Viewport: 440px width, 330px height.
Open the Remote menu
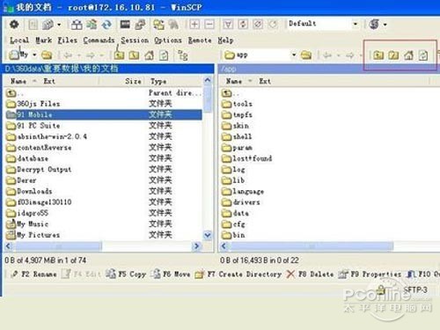point(200,40)
